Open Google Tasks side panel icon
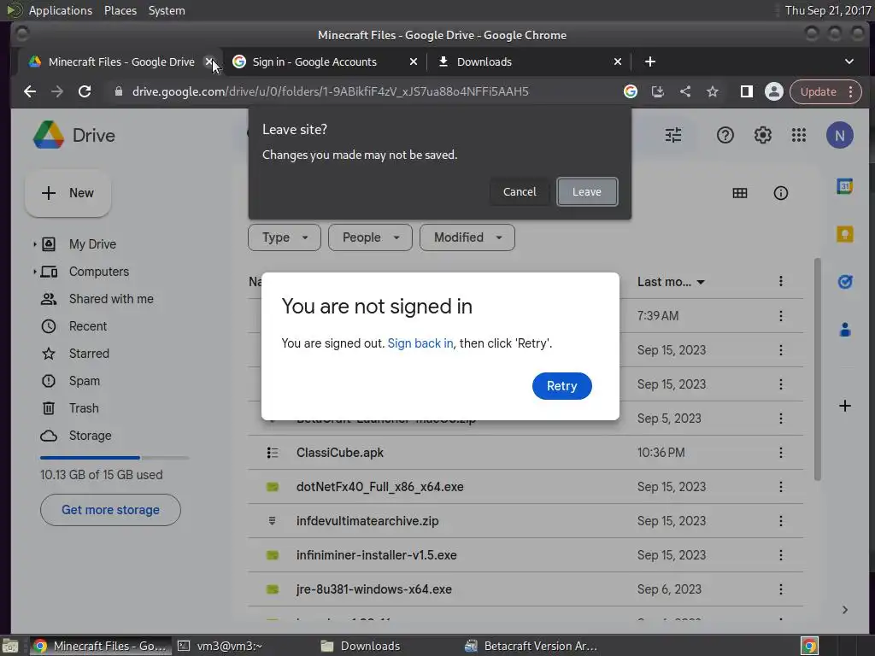The width and height of the screenshot is (875, 656). pyautogui.click(x=844, y=282)
